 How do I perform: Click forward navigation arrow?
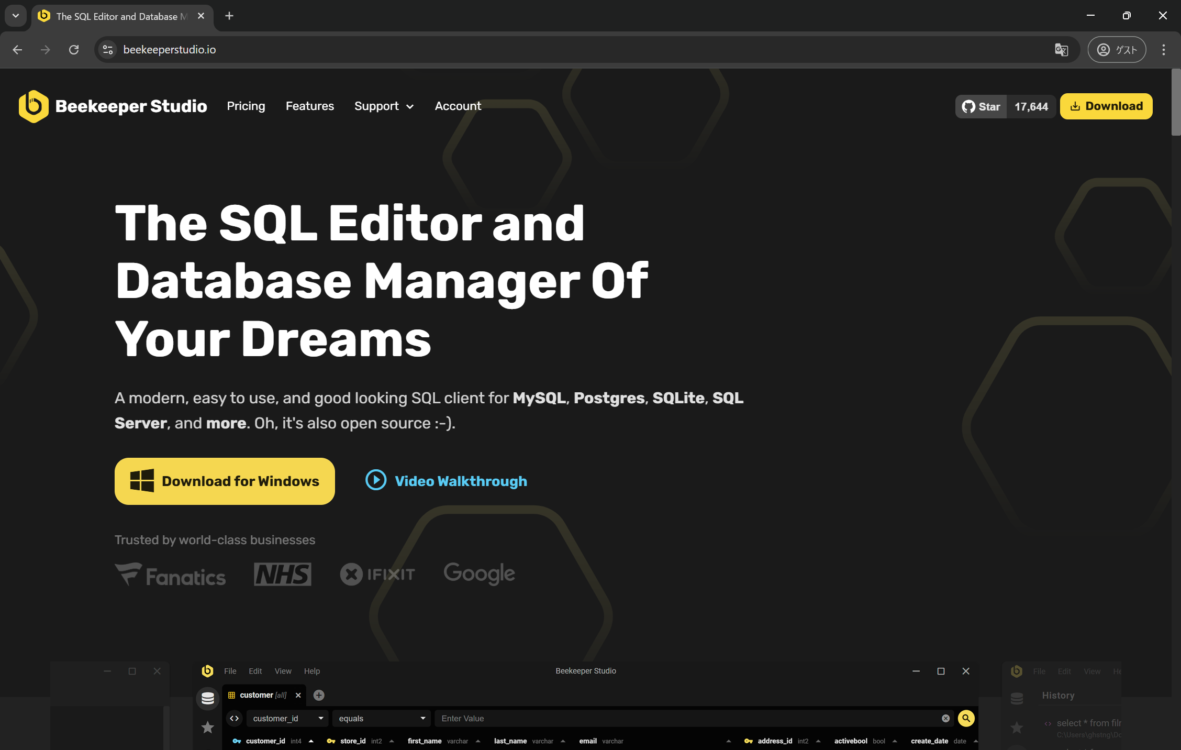pos(46,50)
